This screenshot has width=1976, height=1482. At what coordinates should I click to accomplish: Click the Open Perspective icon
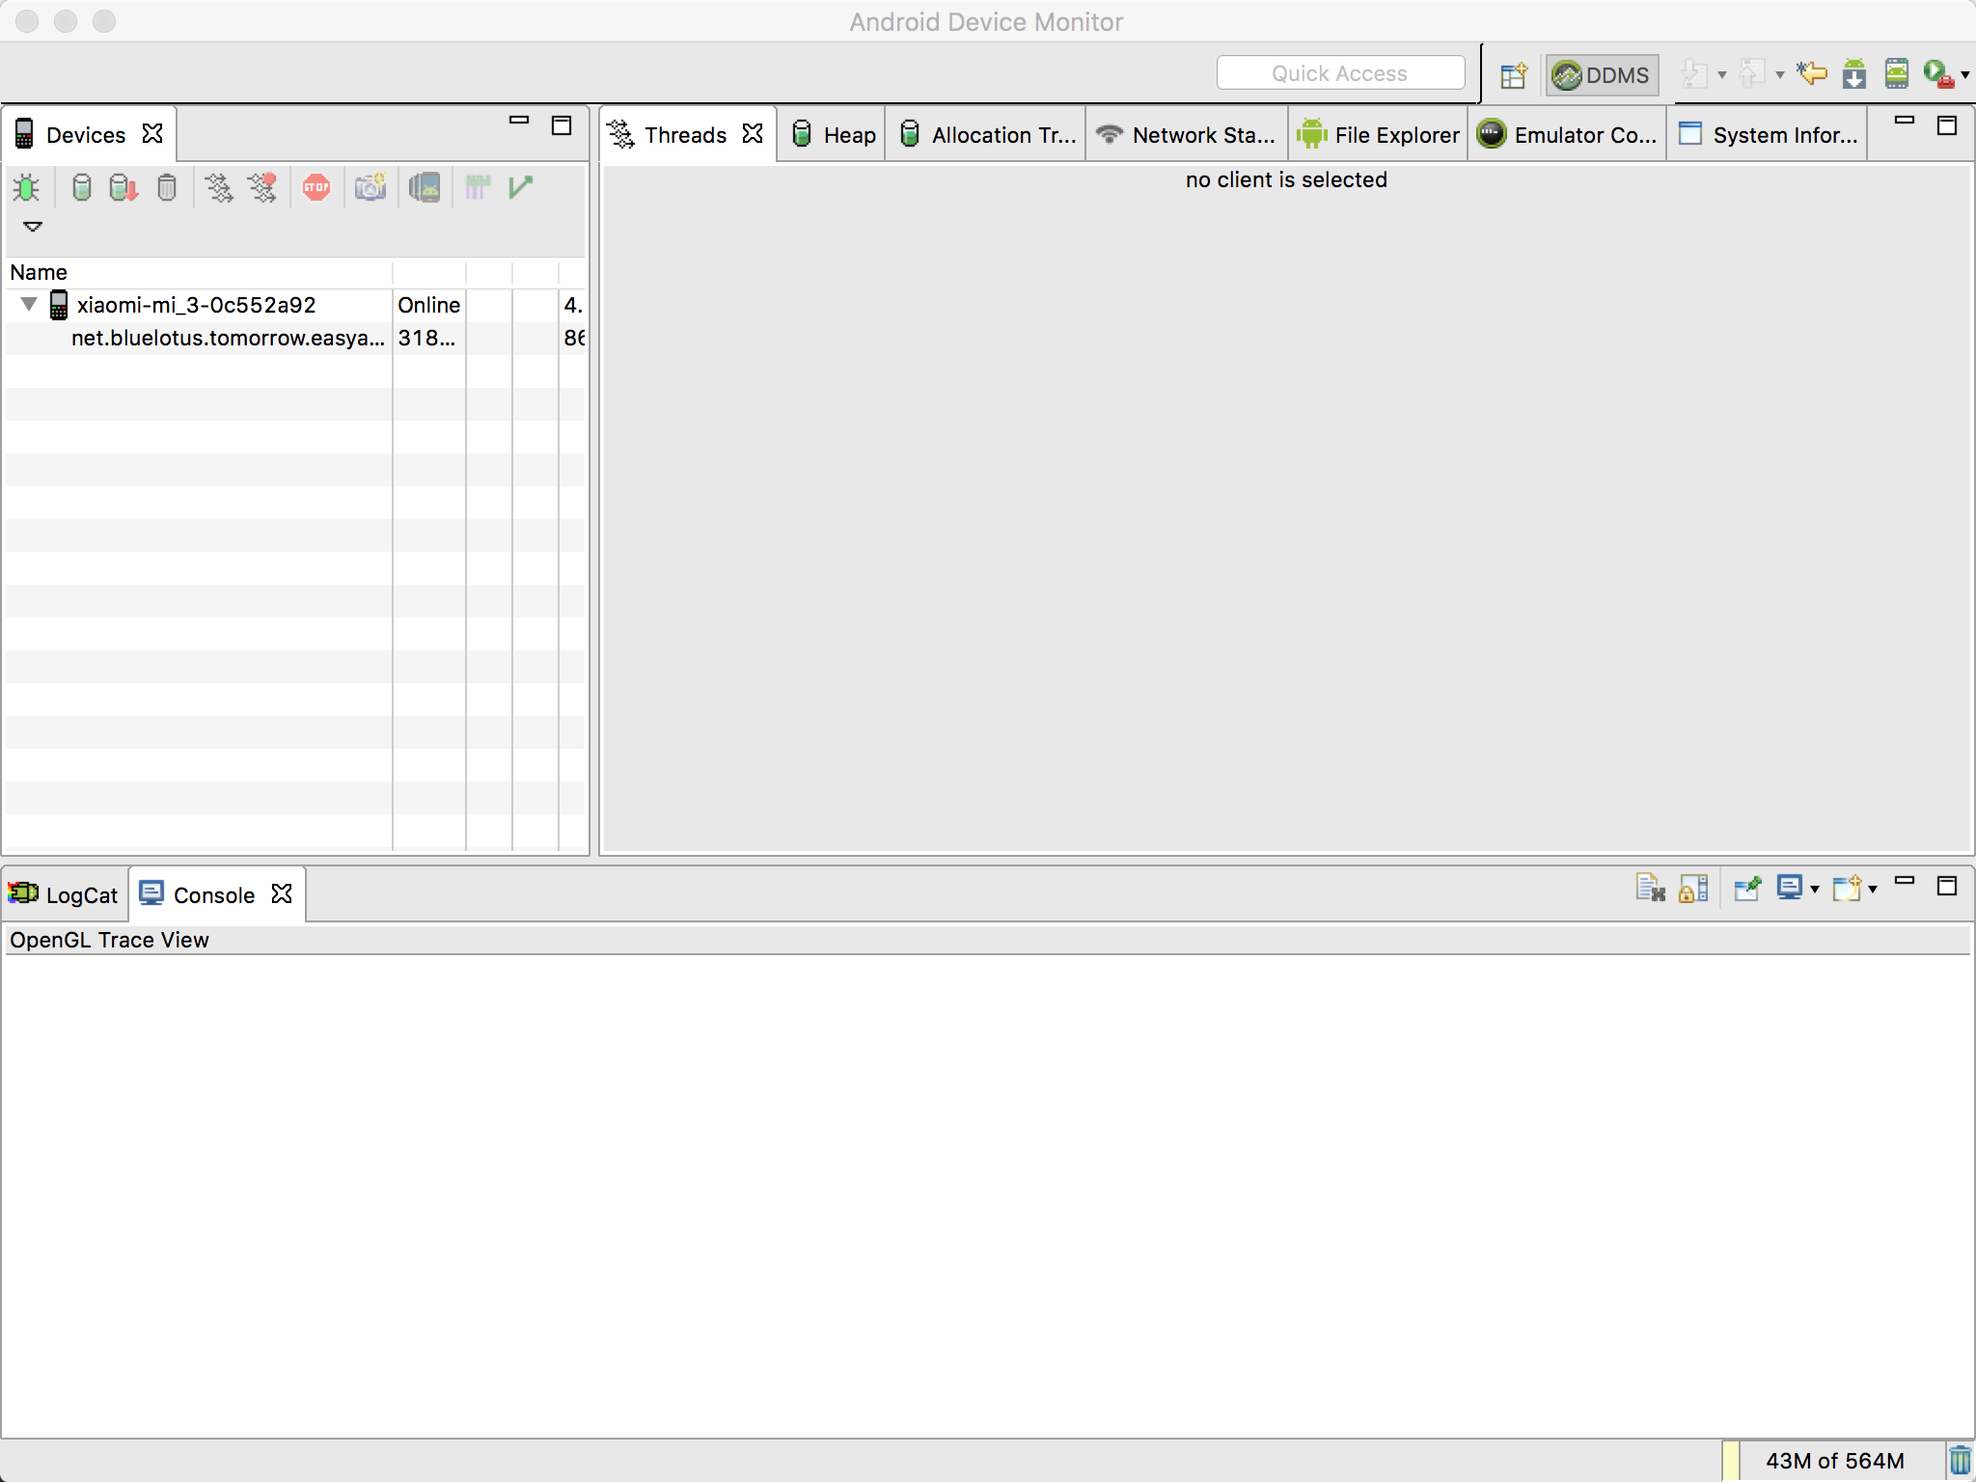tap(1513, 75)
